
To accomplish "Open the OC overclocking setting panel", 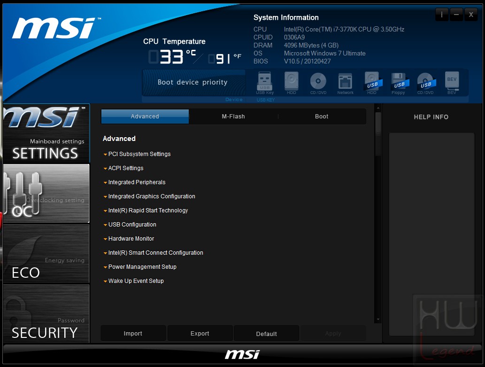I will [46, 193].
